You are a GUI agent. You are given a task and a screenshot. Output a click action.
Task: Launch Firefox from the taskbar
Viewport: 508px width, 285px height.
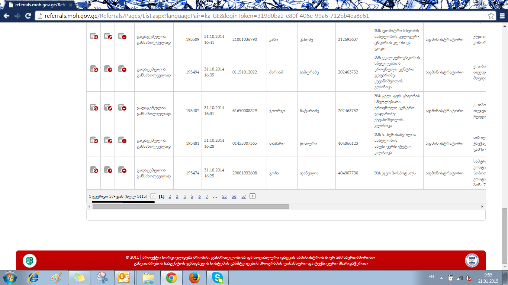tap(194, 278)
